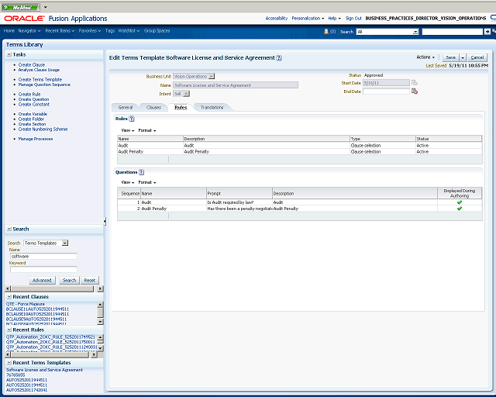Collapse the Recent Clauses section

coord(9,297)
